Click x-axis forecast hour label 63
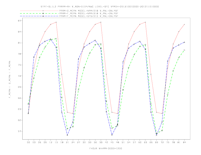 145,142
